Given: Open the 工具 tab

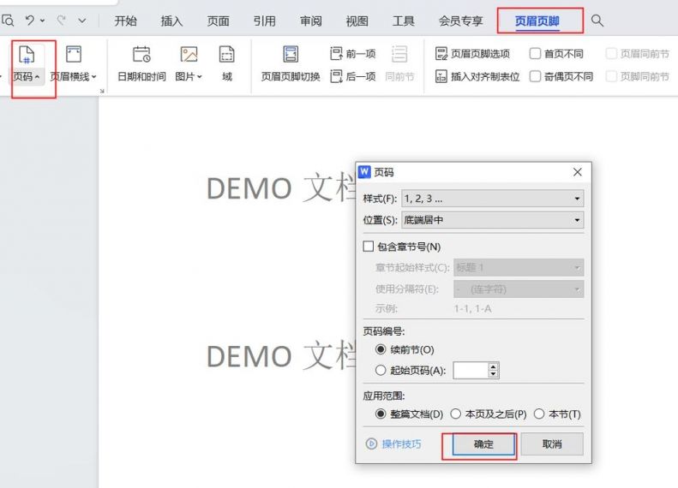Looking at the screenshot, I should [404, 21].
